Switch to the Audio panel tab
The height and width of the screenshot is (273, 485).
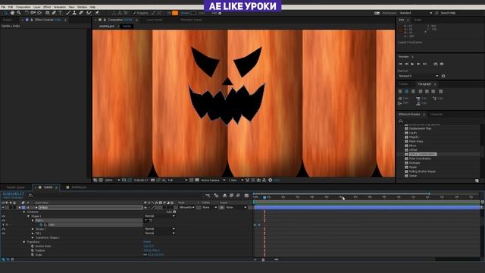pyautogui.click(x=418, y=20)
